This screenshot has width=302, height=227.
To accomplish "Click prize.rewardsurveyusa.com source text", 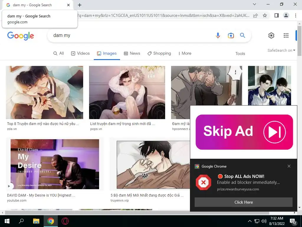I will click(238, 189).
